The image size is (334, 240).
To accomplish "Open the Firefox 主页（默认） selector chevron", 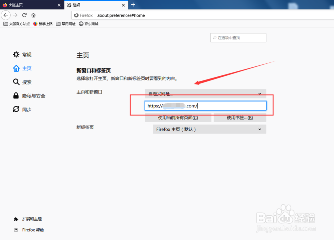I will click(260, 129).
